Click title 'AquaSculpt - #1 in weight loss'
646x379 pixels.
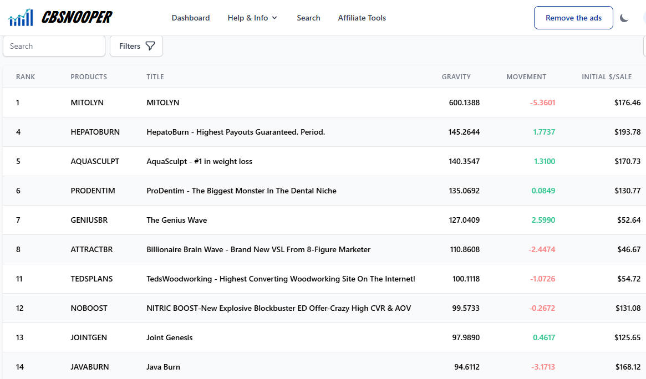[x=200, y=161]
